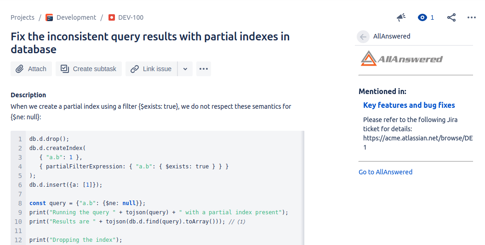Click the DEV-100 bug type icon
Viewport: 485px width, 245px height.
coord(112,17)
